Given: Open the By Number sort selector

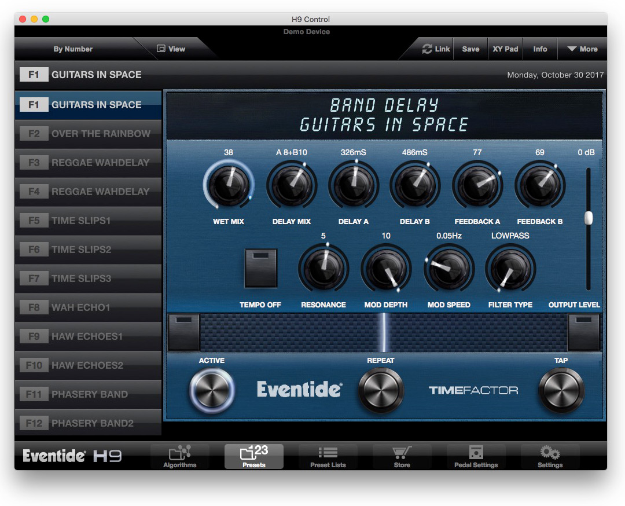Looking at the screenshot, I should pyautogui.click(x=72, y=49).
